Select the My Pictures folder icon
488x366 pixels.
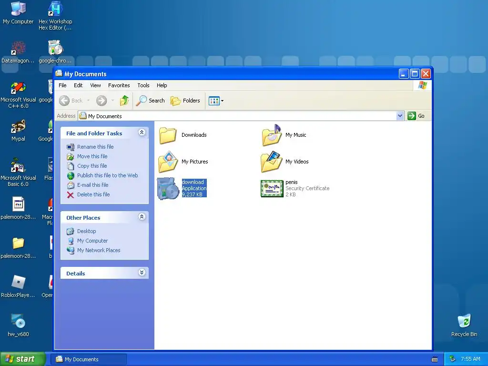point(168,162)
